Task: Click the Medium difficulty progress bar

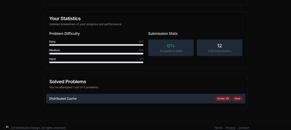Action: tap(96, 54)
